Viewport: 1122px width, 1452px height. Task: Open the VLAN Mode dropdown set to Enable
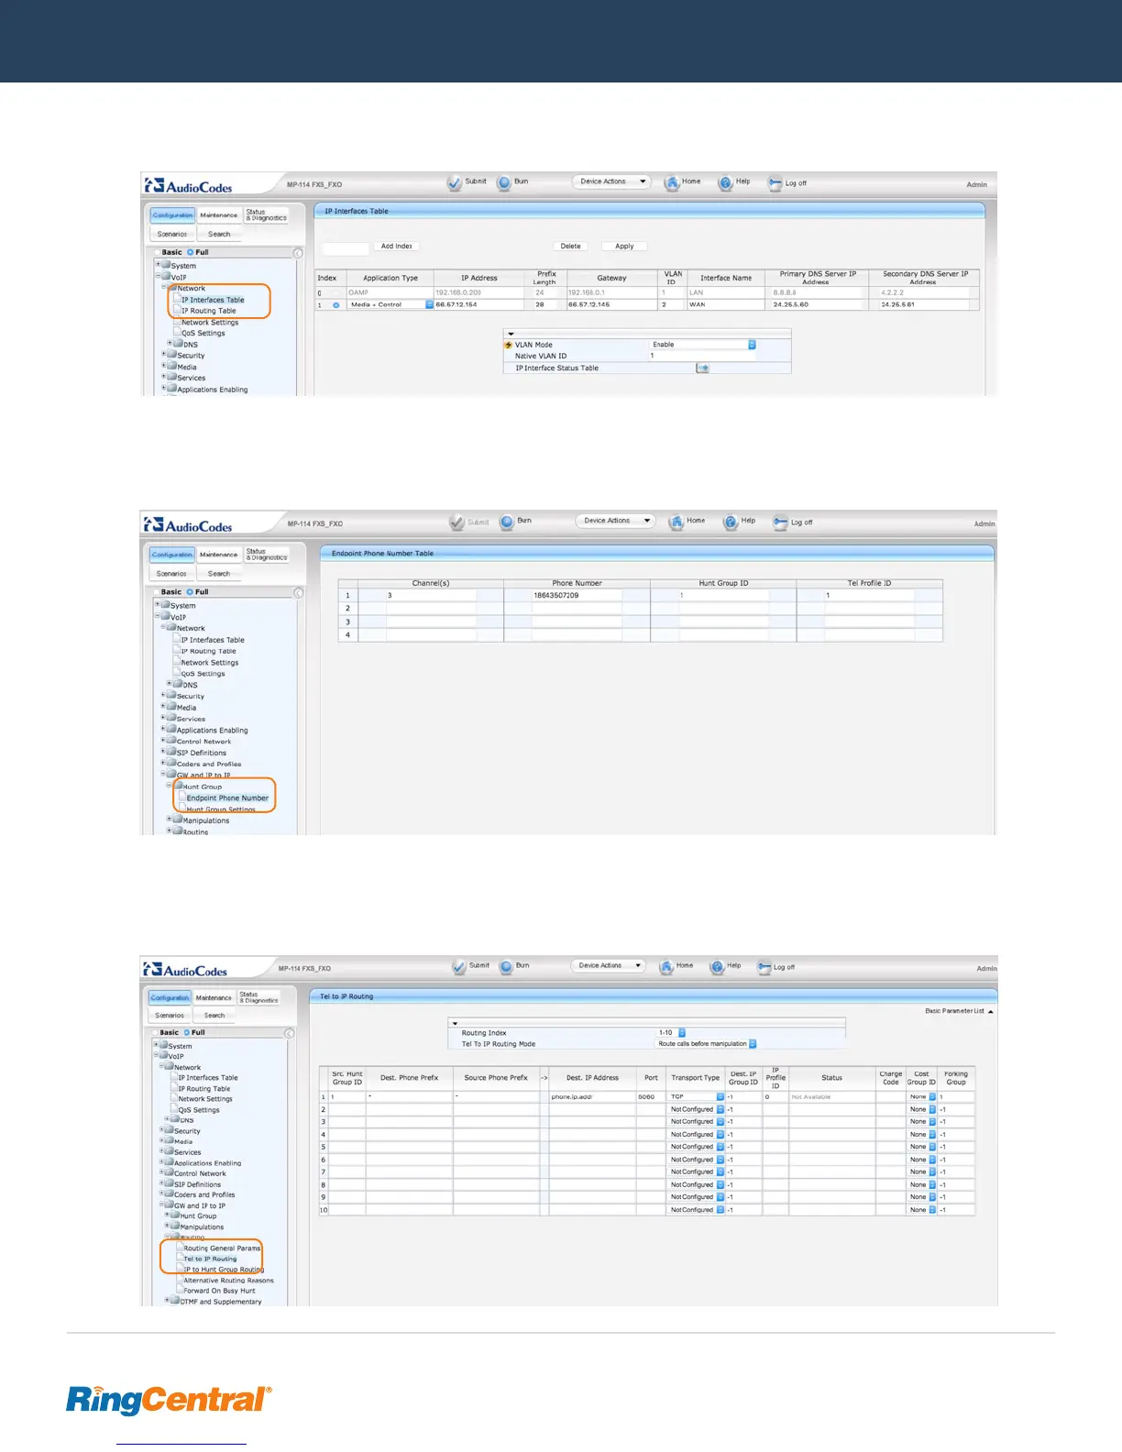click(752, 345)
